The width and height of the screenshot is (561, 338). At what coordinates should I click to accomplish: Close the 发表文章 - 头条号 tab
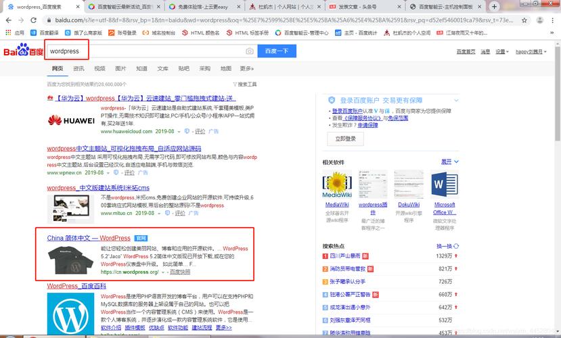(399, 7)
